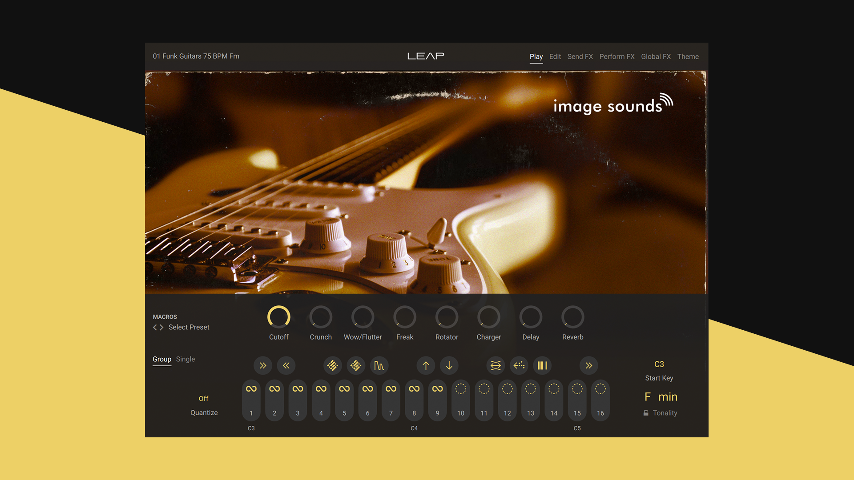The width and height of the screenshot is (854, 480).
Task: Select the second pattern randomize diamond icon
Action: [356, 365]
